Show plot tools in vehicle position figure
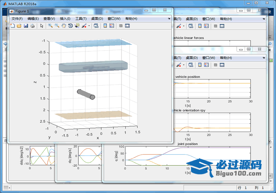 (222, 65)
